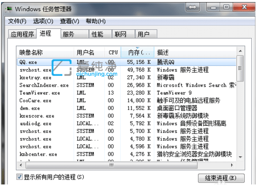
Task: Click the vertical scrollbar thumb
Action: pyautogui.click(x=240, y=69)
